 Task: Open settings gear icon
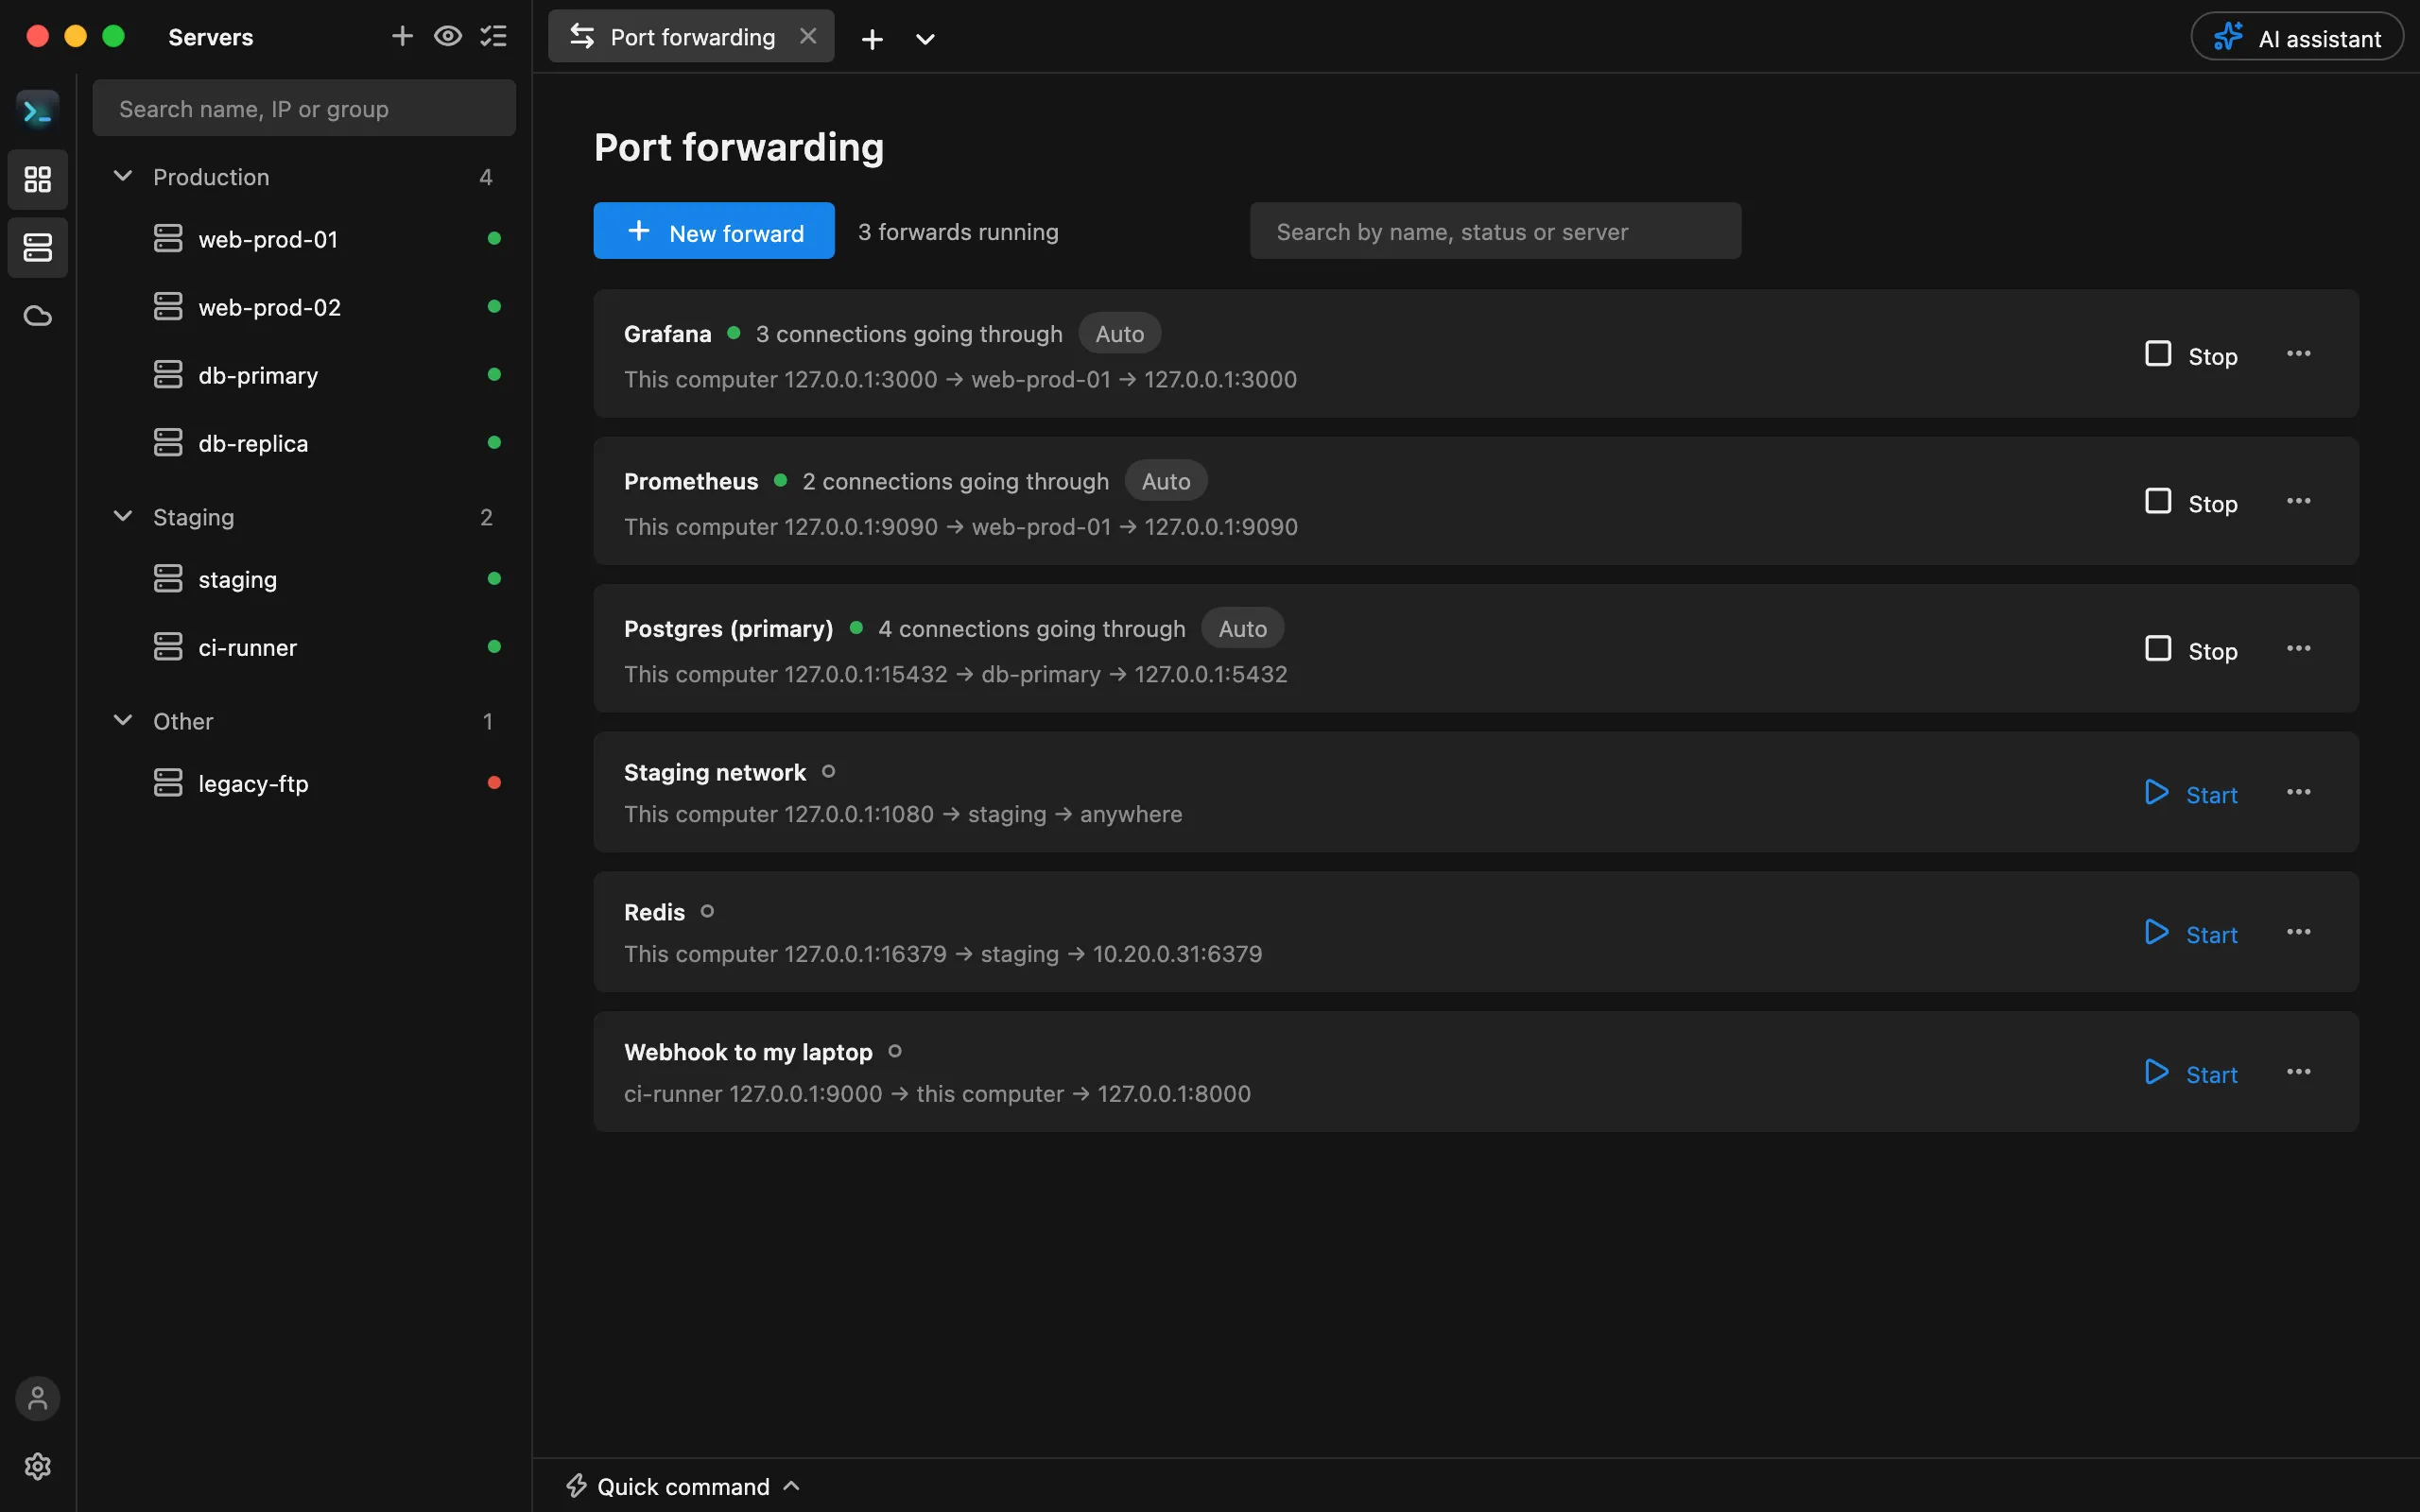click(37, 1466)
